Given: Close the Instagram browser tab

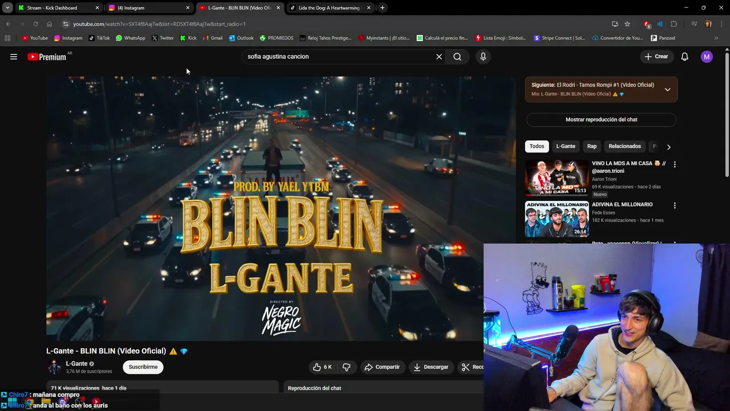Looking at the screenshot, I should point(188,8).
